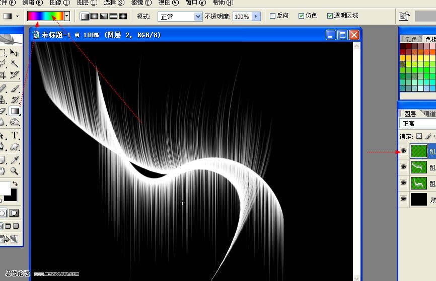Select the Crop tool
This screenshot has width=436, height=281.
pos(3,75)
